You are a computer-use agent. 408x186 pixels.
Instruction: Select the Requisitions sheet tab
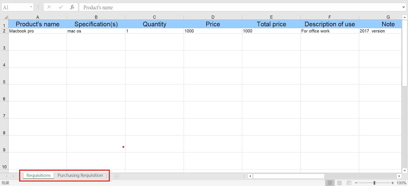[x=39, y=176]
